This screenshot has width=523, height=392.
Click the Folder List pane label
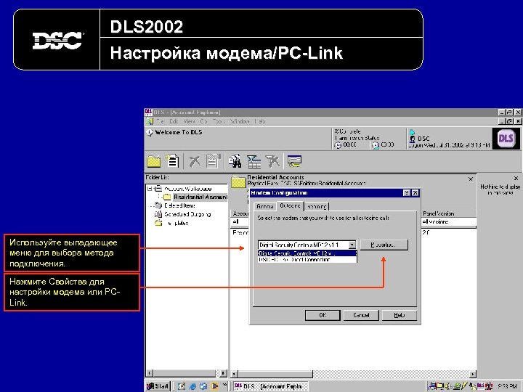coord(157,177)
